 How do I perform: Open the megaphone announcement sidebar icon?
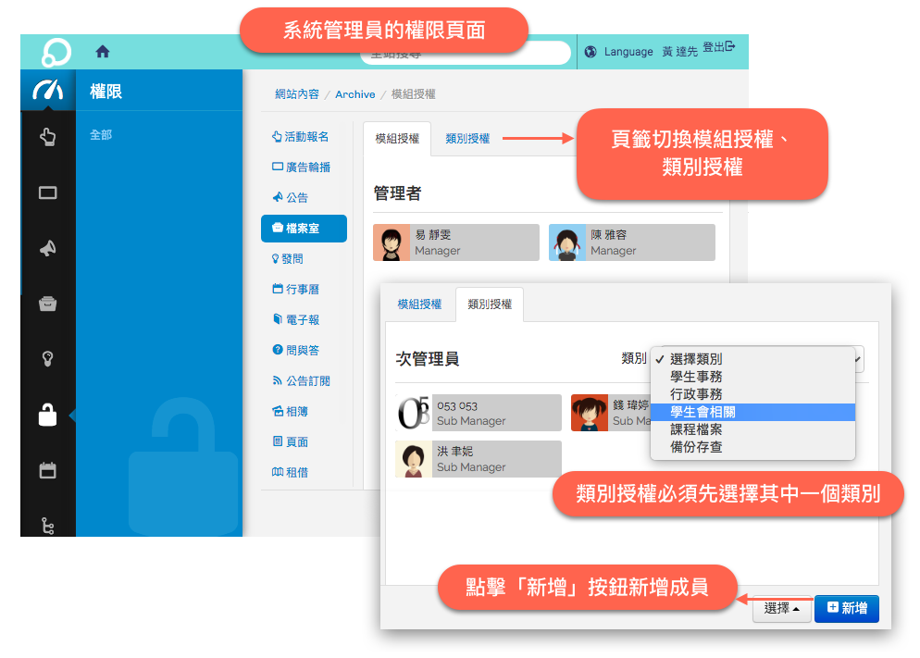pos(47,248)
